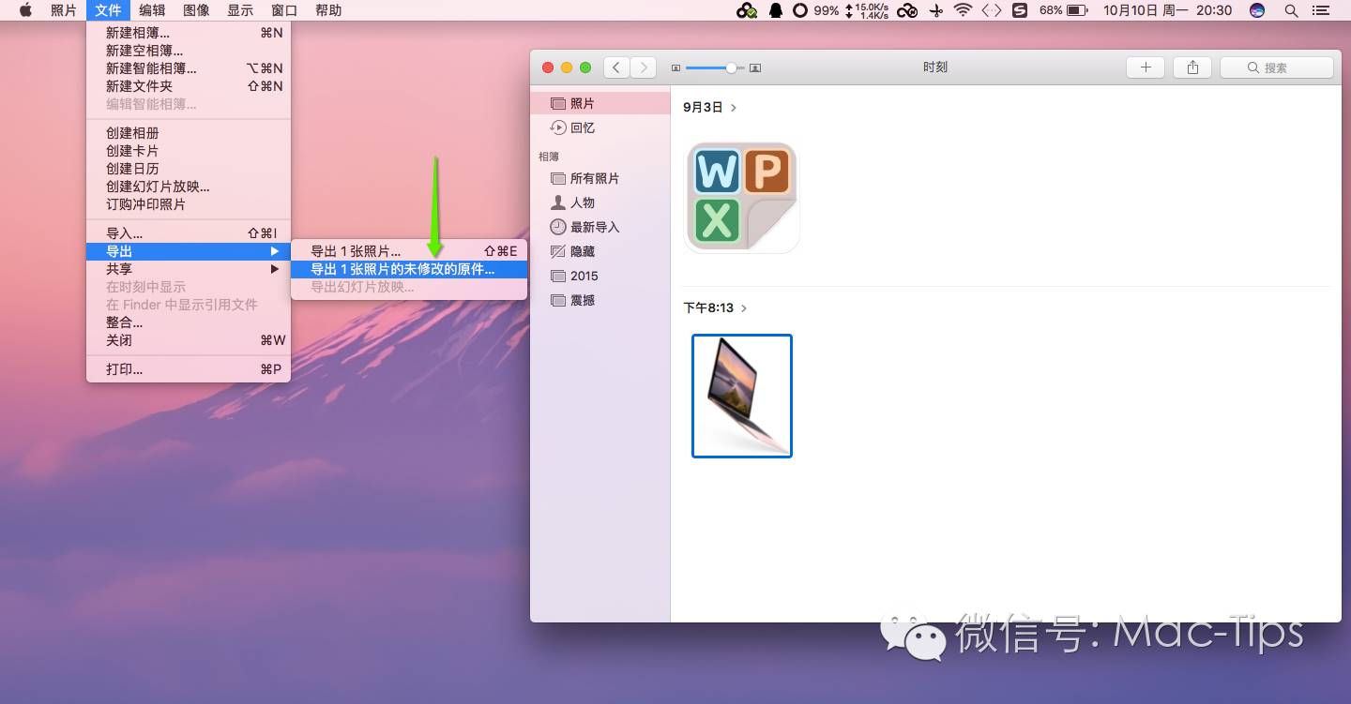Open the 共享 submenu
Viewport: 1351px width, 704px height.
click(x=188, y=269)
